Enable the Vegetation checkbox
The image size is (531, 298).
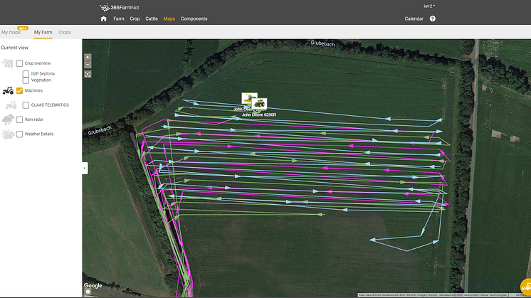pos(26,80)
